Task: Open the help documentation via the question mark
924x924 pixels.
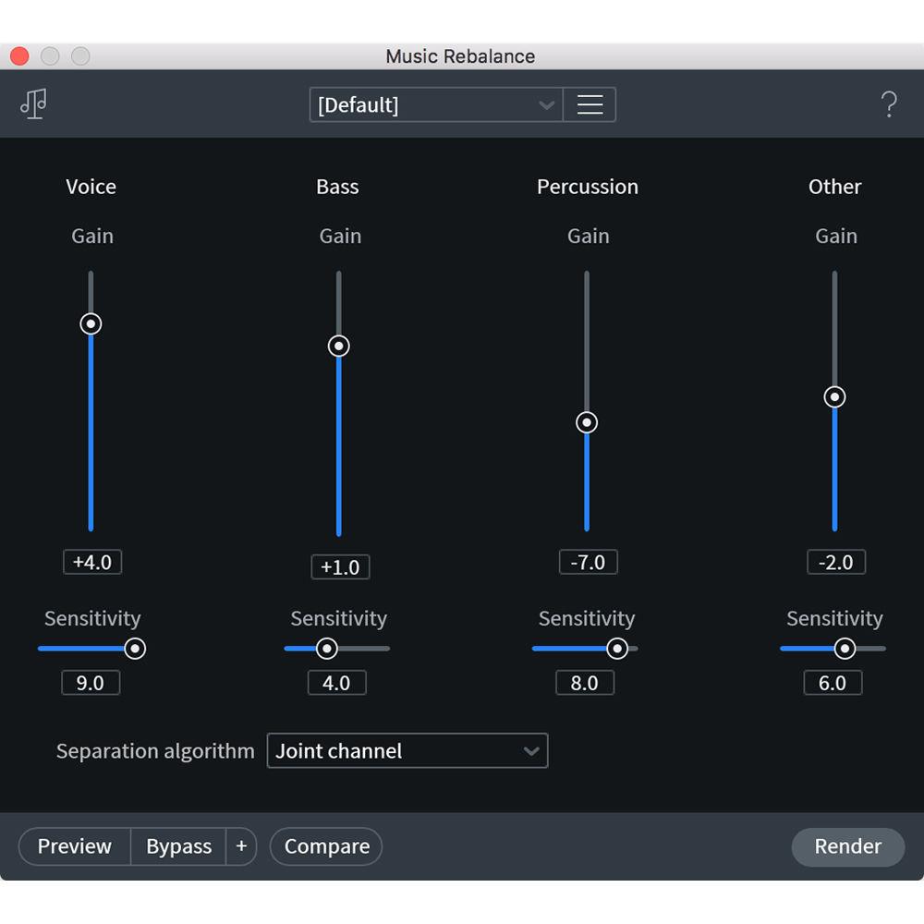Action: coord(889,103)
